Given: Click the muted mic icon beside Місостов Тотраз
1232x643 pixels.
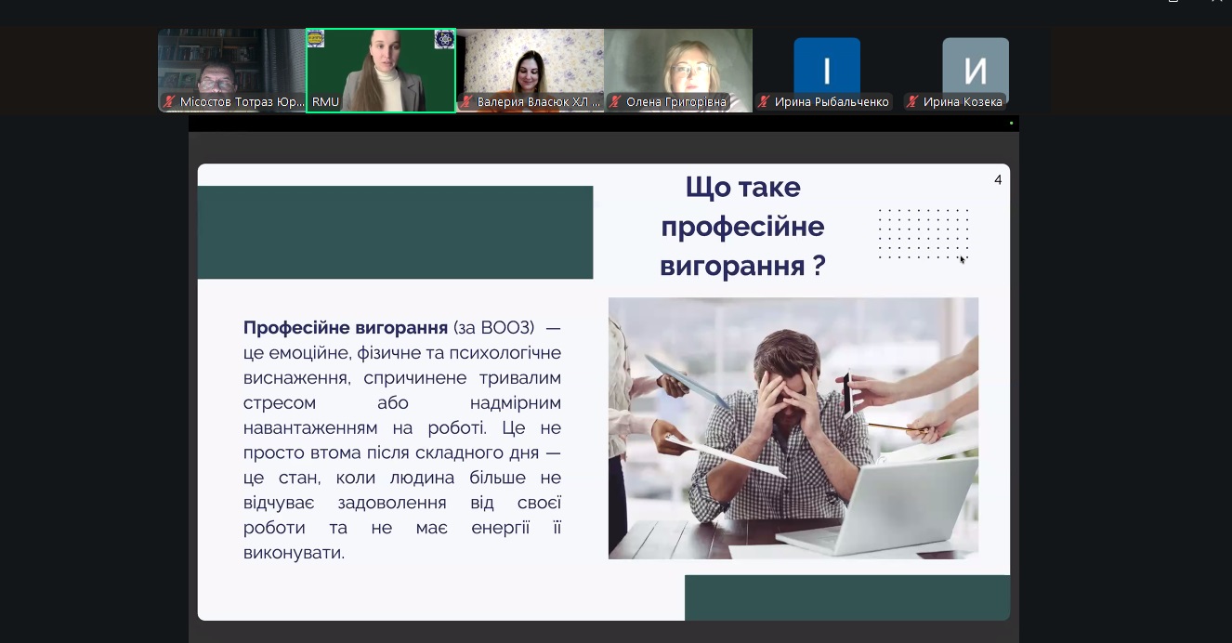Looking at the screenshot, I should click(x=170, y=102).
